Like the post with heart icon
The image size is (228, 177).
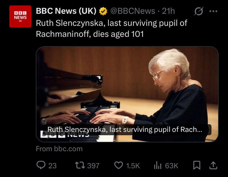118,165
